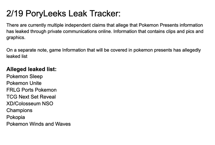Click the word 'Tracker:' in the title
Screen dimensions: 215x145
(105, 14)
